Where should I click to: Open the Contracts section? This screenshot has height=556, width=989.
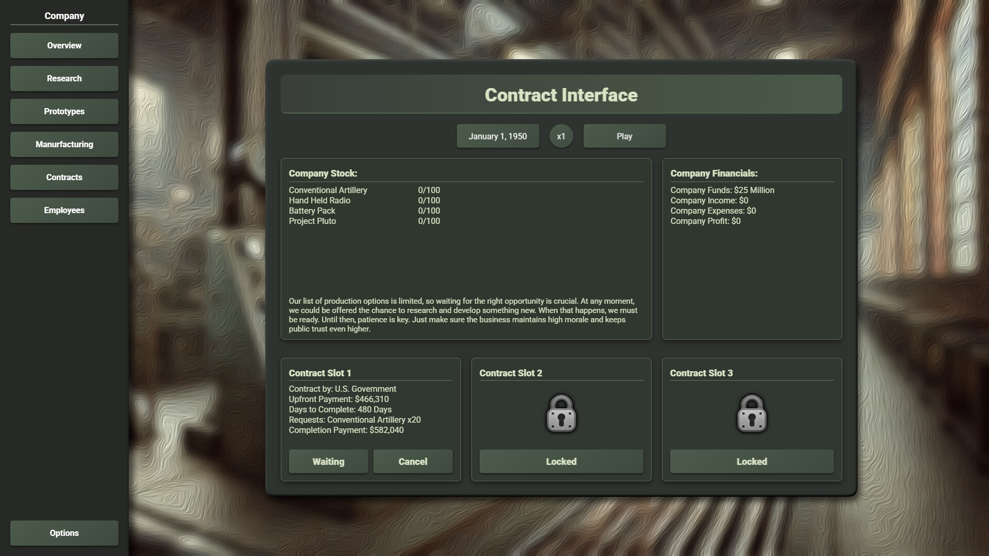[64, 177]
